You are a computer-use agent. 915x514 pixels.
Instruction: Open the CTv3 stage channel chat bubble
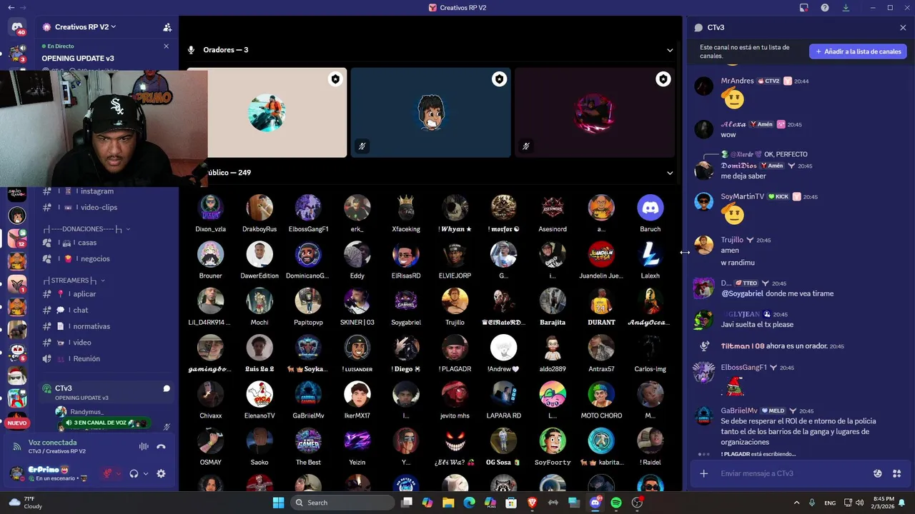[167, 389]
